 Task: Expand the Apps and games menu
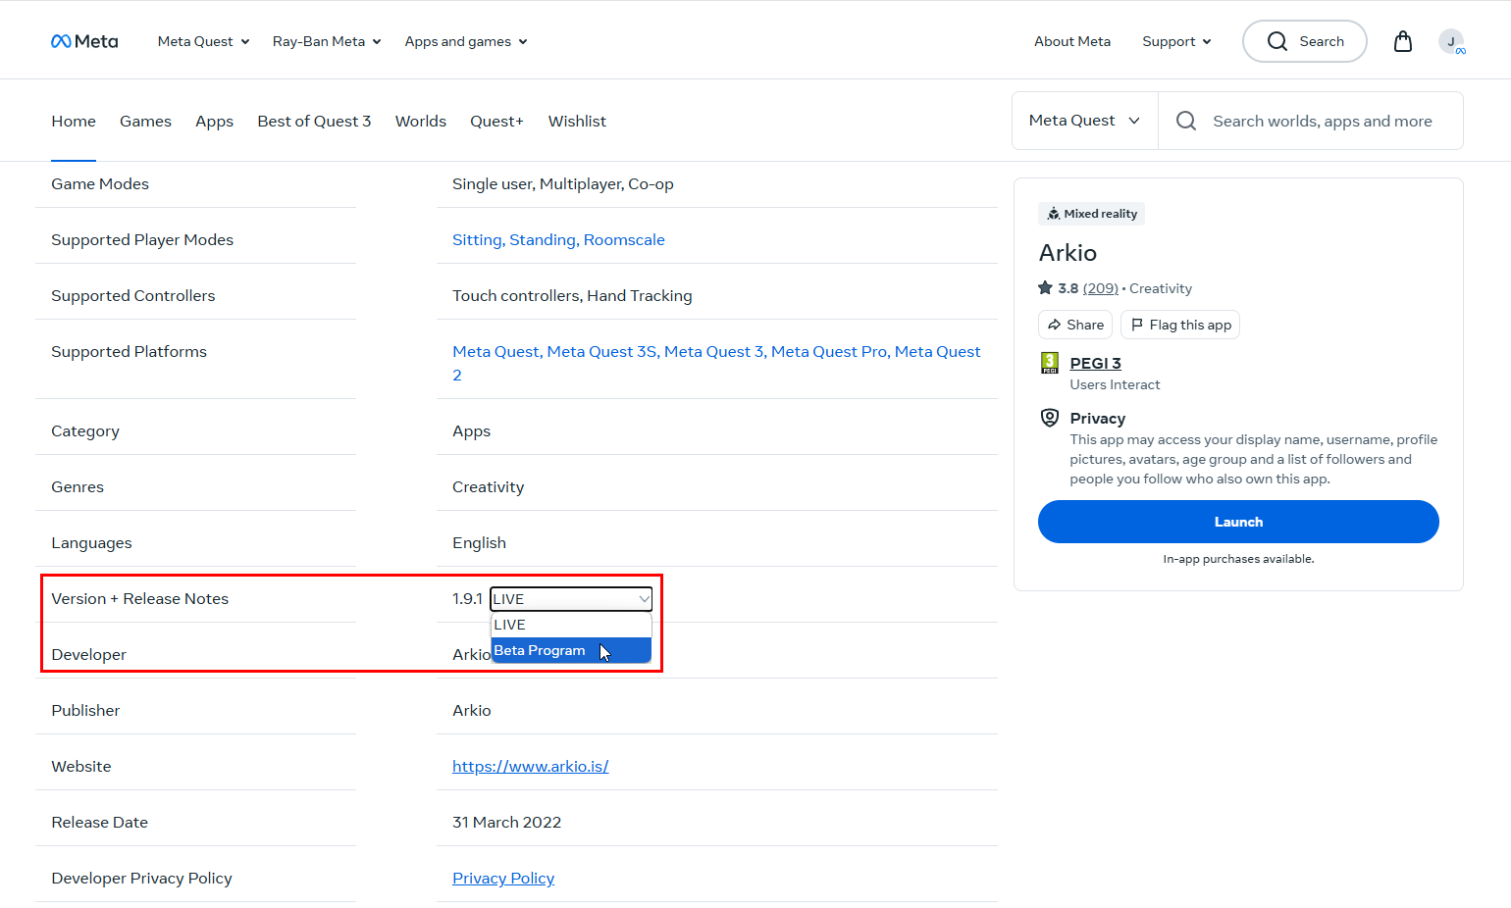click(466, 41)
